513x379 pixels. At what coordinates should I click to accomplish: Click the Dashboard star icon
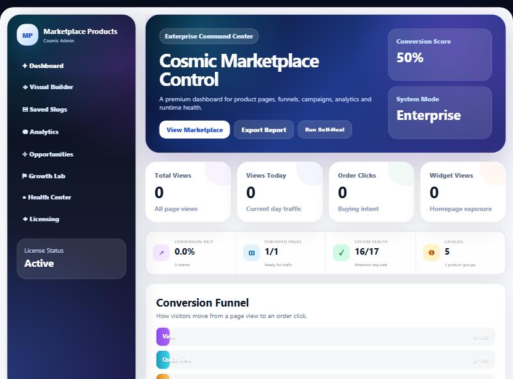pos(25,66)
